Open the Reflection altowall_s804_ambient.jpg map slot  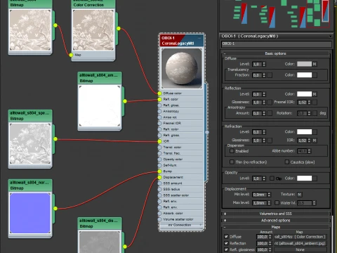[x=300, y=243]
